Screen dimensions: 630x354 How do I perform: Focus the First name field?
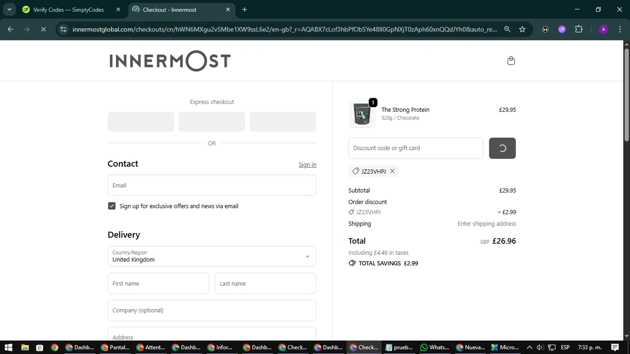[158, 283]
